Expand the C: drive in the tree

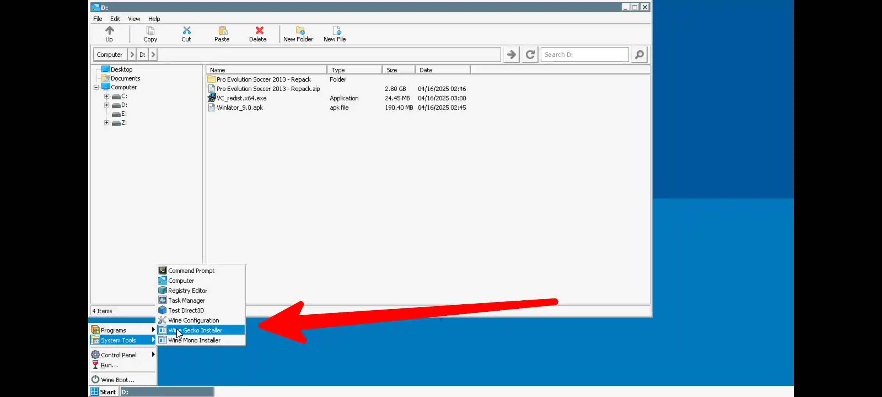coord(106,96)
